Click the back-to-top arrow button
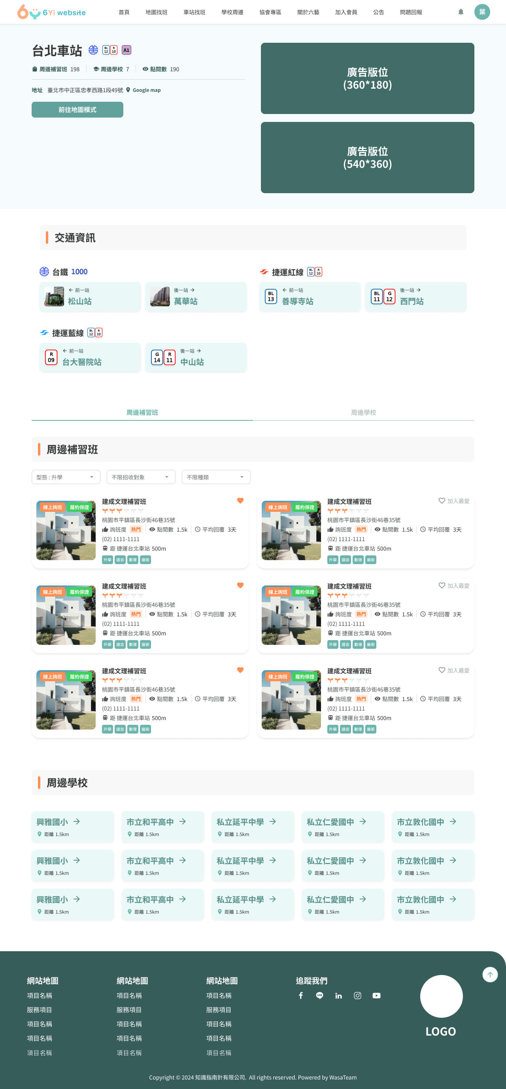 click(490, 975)
